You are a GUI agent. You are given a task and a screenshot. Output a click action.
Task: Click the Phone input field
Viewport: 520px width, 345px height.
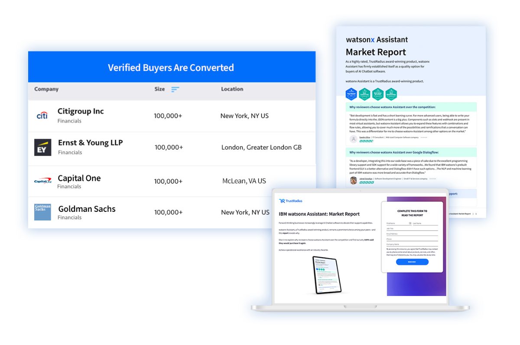[x=412, y=239]
